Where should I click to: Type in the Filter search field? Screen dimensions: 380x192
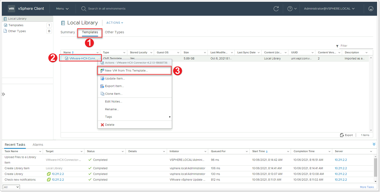(x=350, y=46)
